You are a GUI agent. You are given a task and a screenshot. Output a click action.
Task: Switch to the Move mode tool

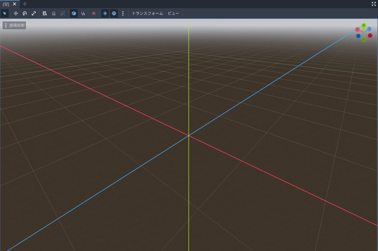(x=16, y=14)
